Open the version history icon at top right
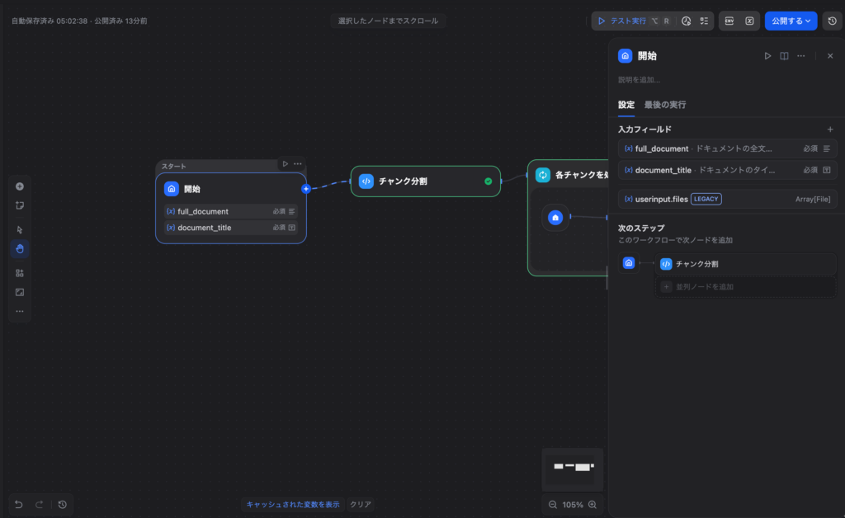 tap(832, 21)
